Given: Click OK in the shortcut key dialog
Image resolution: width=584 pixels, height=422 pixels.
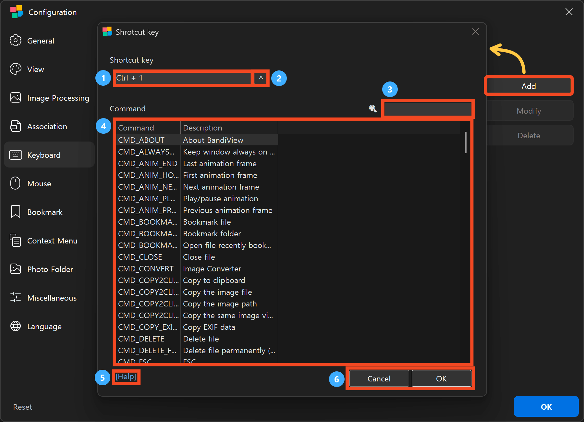Looking at the screenshot, I should pyautogui.click(x=441, y=379).
